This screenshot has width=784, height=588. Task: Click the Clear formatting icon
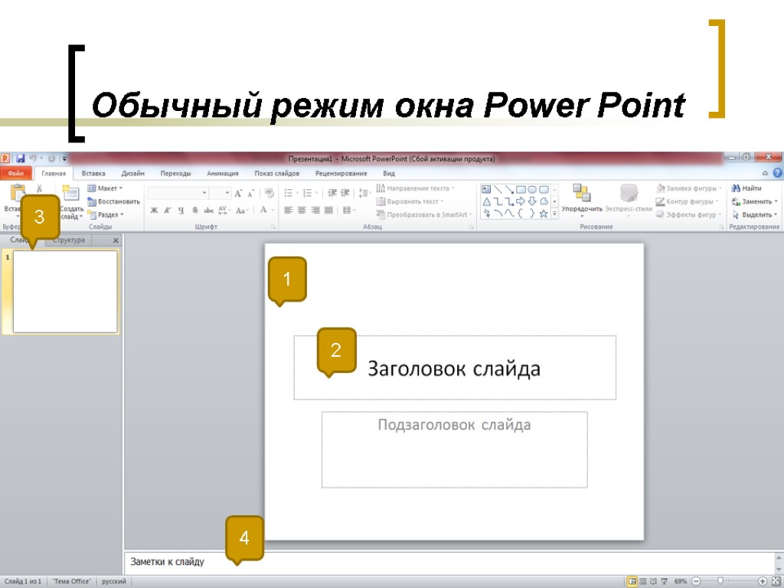coord(269,193)
